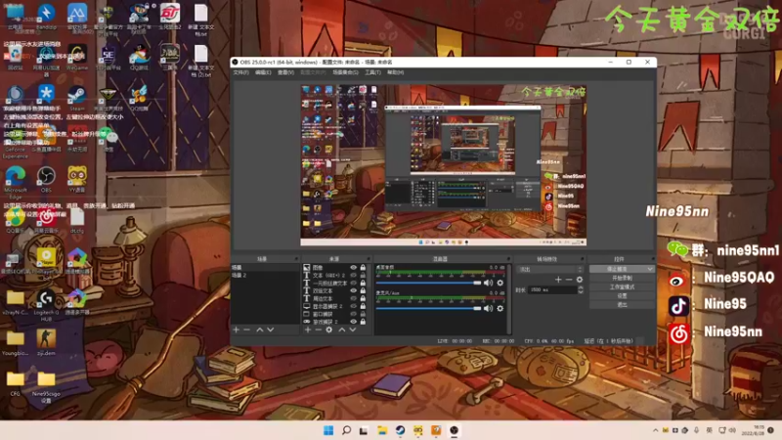This screenshot has height=440, width=782.
Task: Open the 文件(F) menu
Action: click(240, 72)
